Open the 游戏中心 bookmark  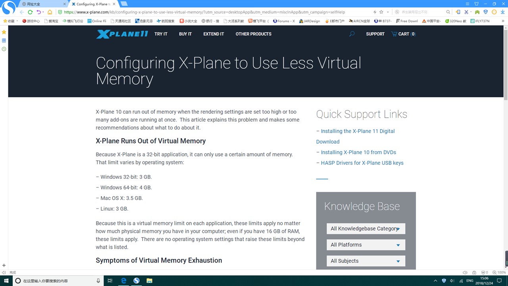pyautogui.click(x=31, y=21)
